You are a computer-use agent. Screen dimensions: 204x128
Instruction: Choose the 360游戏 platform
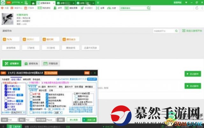[51, 48]
